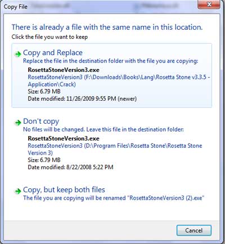Click the green arrow beside Copy, but keep both files
This screenshot has width=225, height=244.
point(18,191)
